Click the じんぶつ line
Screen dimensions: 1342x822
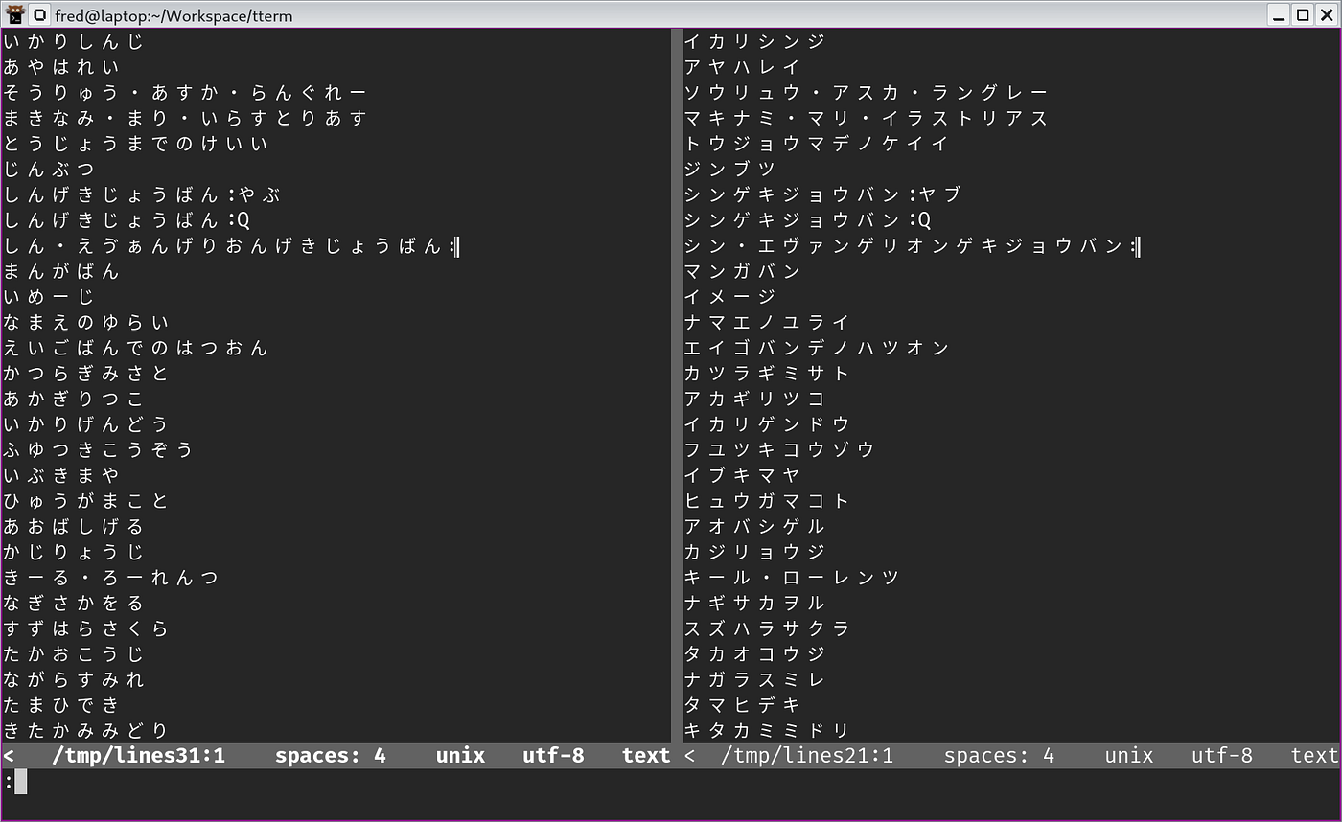click(49, 170)
